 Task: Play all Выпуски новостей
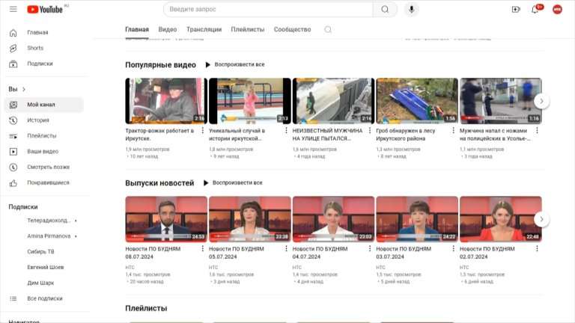click(x=233, y=182)
